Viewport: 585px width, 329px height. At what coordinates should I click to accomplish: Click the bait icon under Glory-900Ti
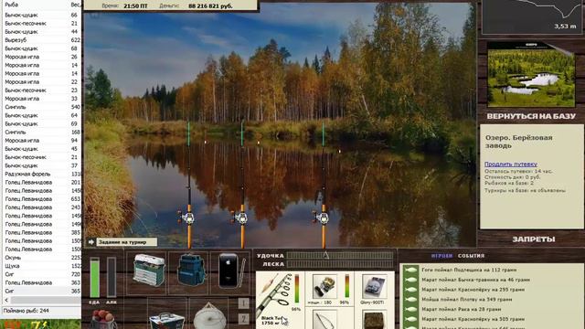[374, 321]
